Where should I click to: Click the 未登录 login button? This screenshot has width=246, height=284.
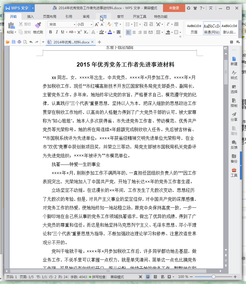pos(174,8)
